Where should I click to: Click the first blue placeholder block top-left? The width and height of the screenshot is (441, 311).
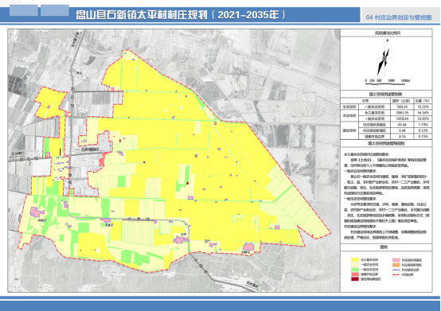(24, 10)
